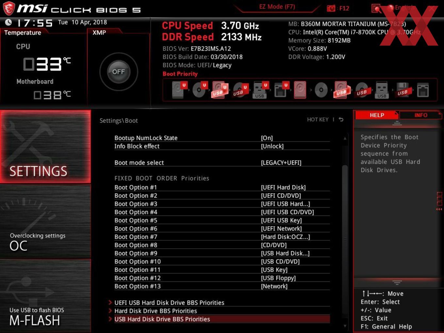
Task: Click the HOT KEY button
Action: click(x=318, y=119)
